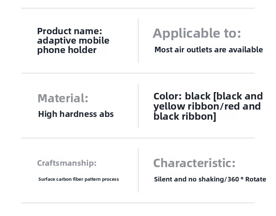The width and height of the screenshot is (276, 216).
Task: Select "Surface carbon fiber pattern process" text
Action: [79, 179]
